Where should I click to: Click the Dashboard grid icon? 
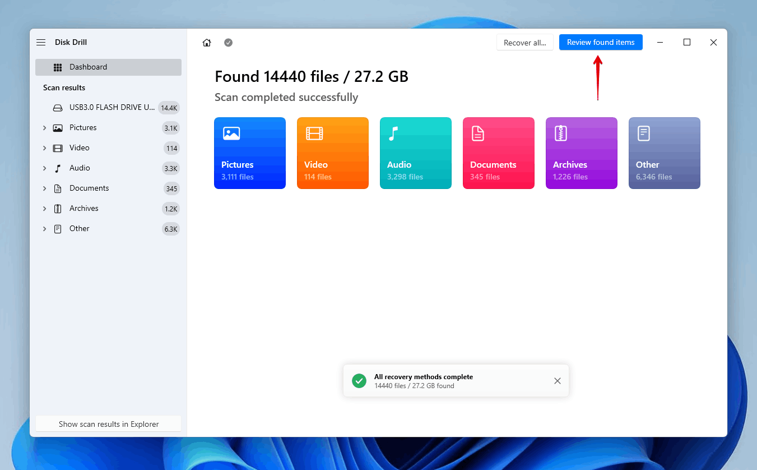[x=58, y=67]
